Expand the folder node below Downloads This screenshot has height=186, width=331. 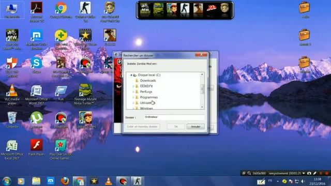pyautogui.click(x=133, y=86)
